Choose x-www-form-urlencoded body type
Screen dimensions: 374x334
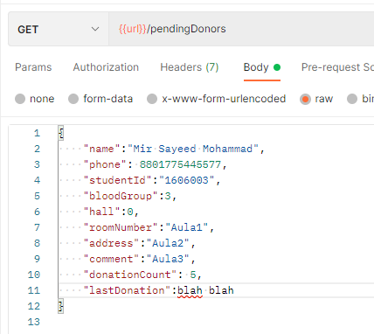[x=152, y=99]
